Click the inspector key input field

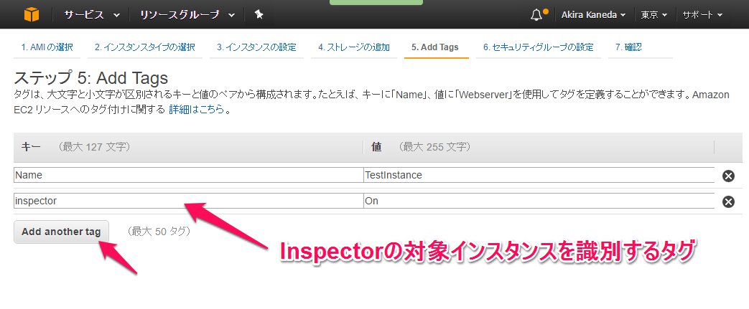click(x=188, y=201)
